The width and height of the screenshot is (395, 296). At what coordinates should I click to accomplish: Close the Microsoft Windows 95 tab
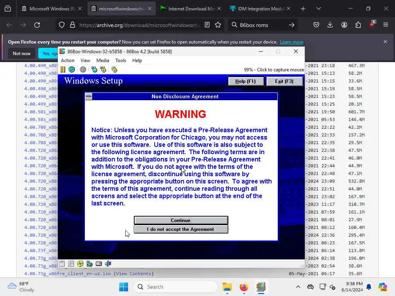tap(80, 8)
